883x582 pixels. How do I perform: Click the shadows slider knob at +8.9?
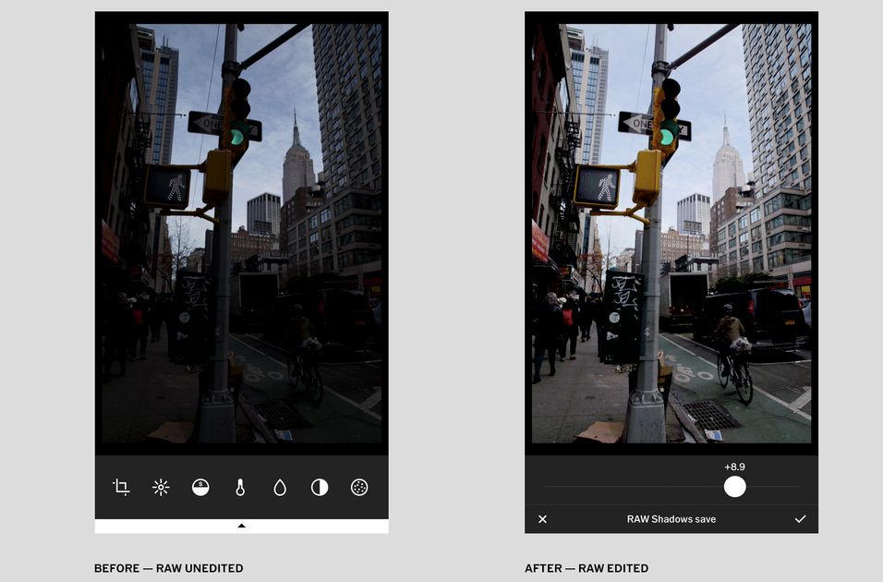[x=735, y=486]
